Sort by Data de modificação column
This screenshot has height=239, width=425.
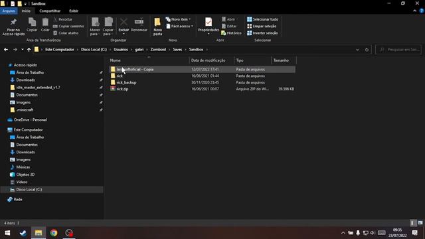211,60
